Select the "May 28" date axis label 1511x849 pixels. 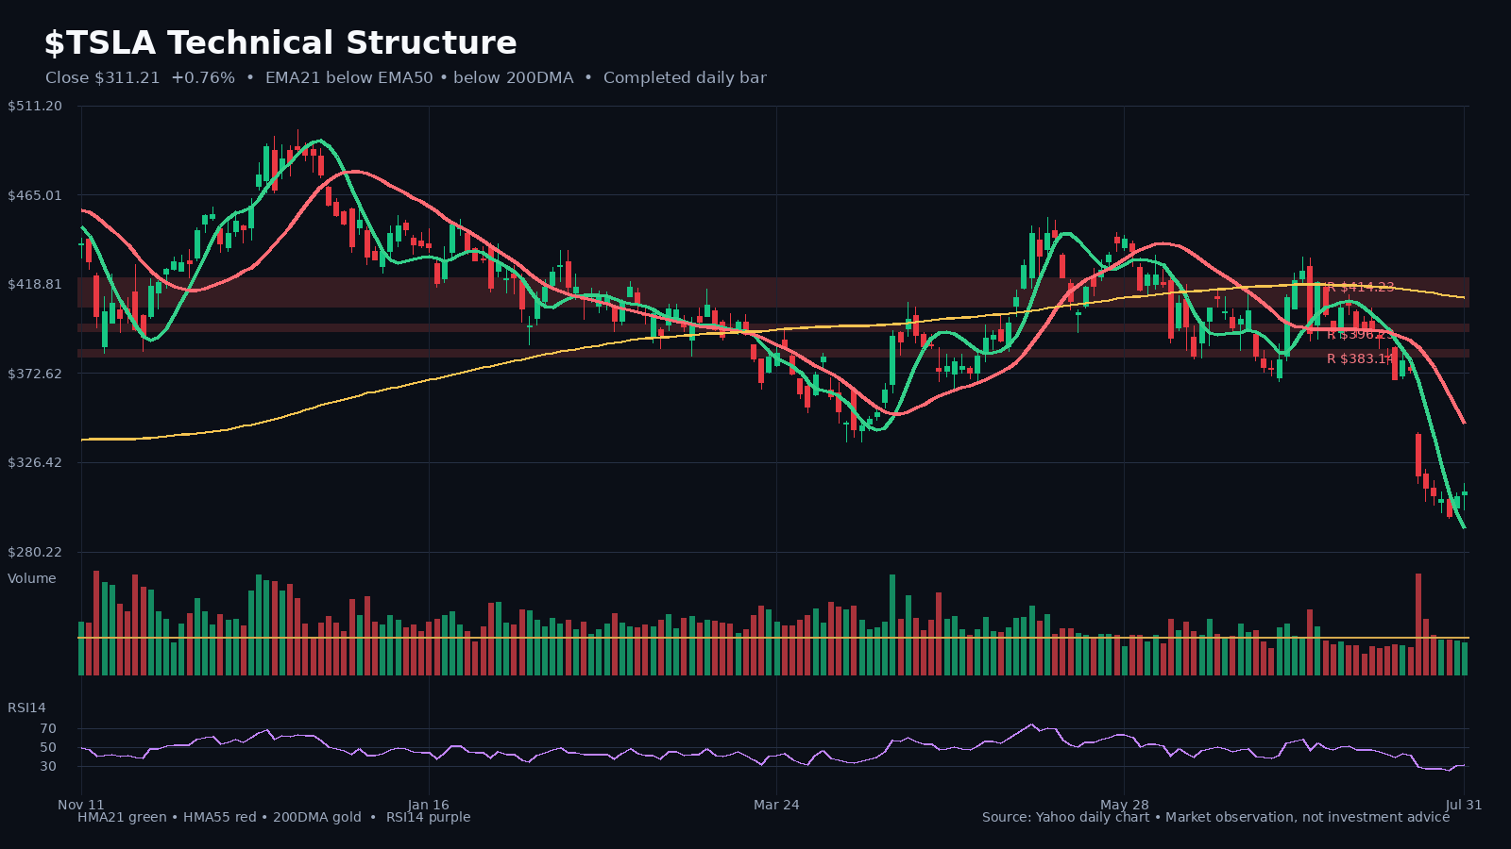click(x=1125, y=805)
